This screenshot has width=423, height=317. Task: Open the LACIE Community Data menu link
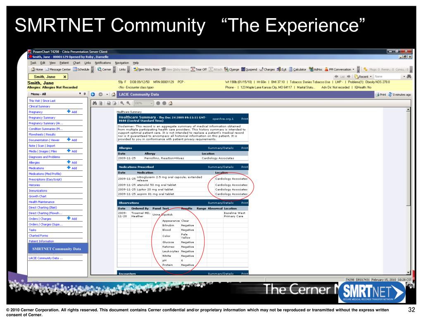point(45,258)
